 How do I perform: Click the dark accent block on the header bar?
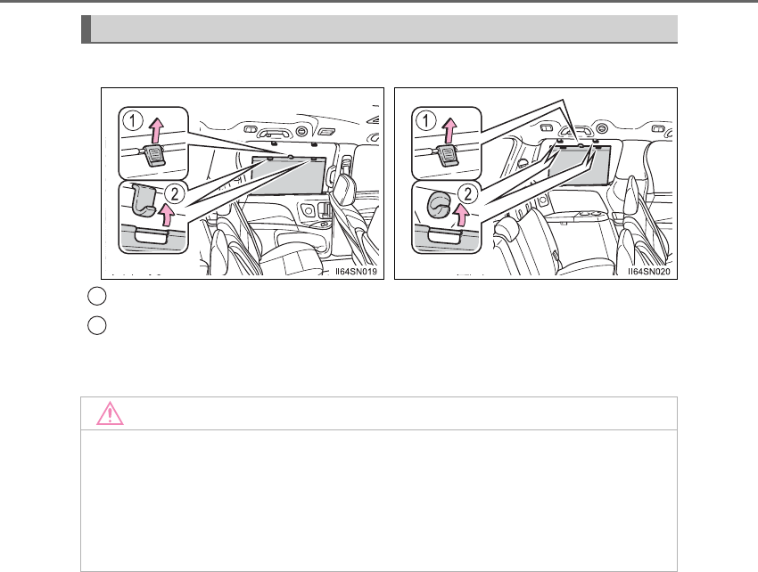point(86,29)
